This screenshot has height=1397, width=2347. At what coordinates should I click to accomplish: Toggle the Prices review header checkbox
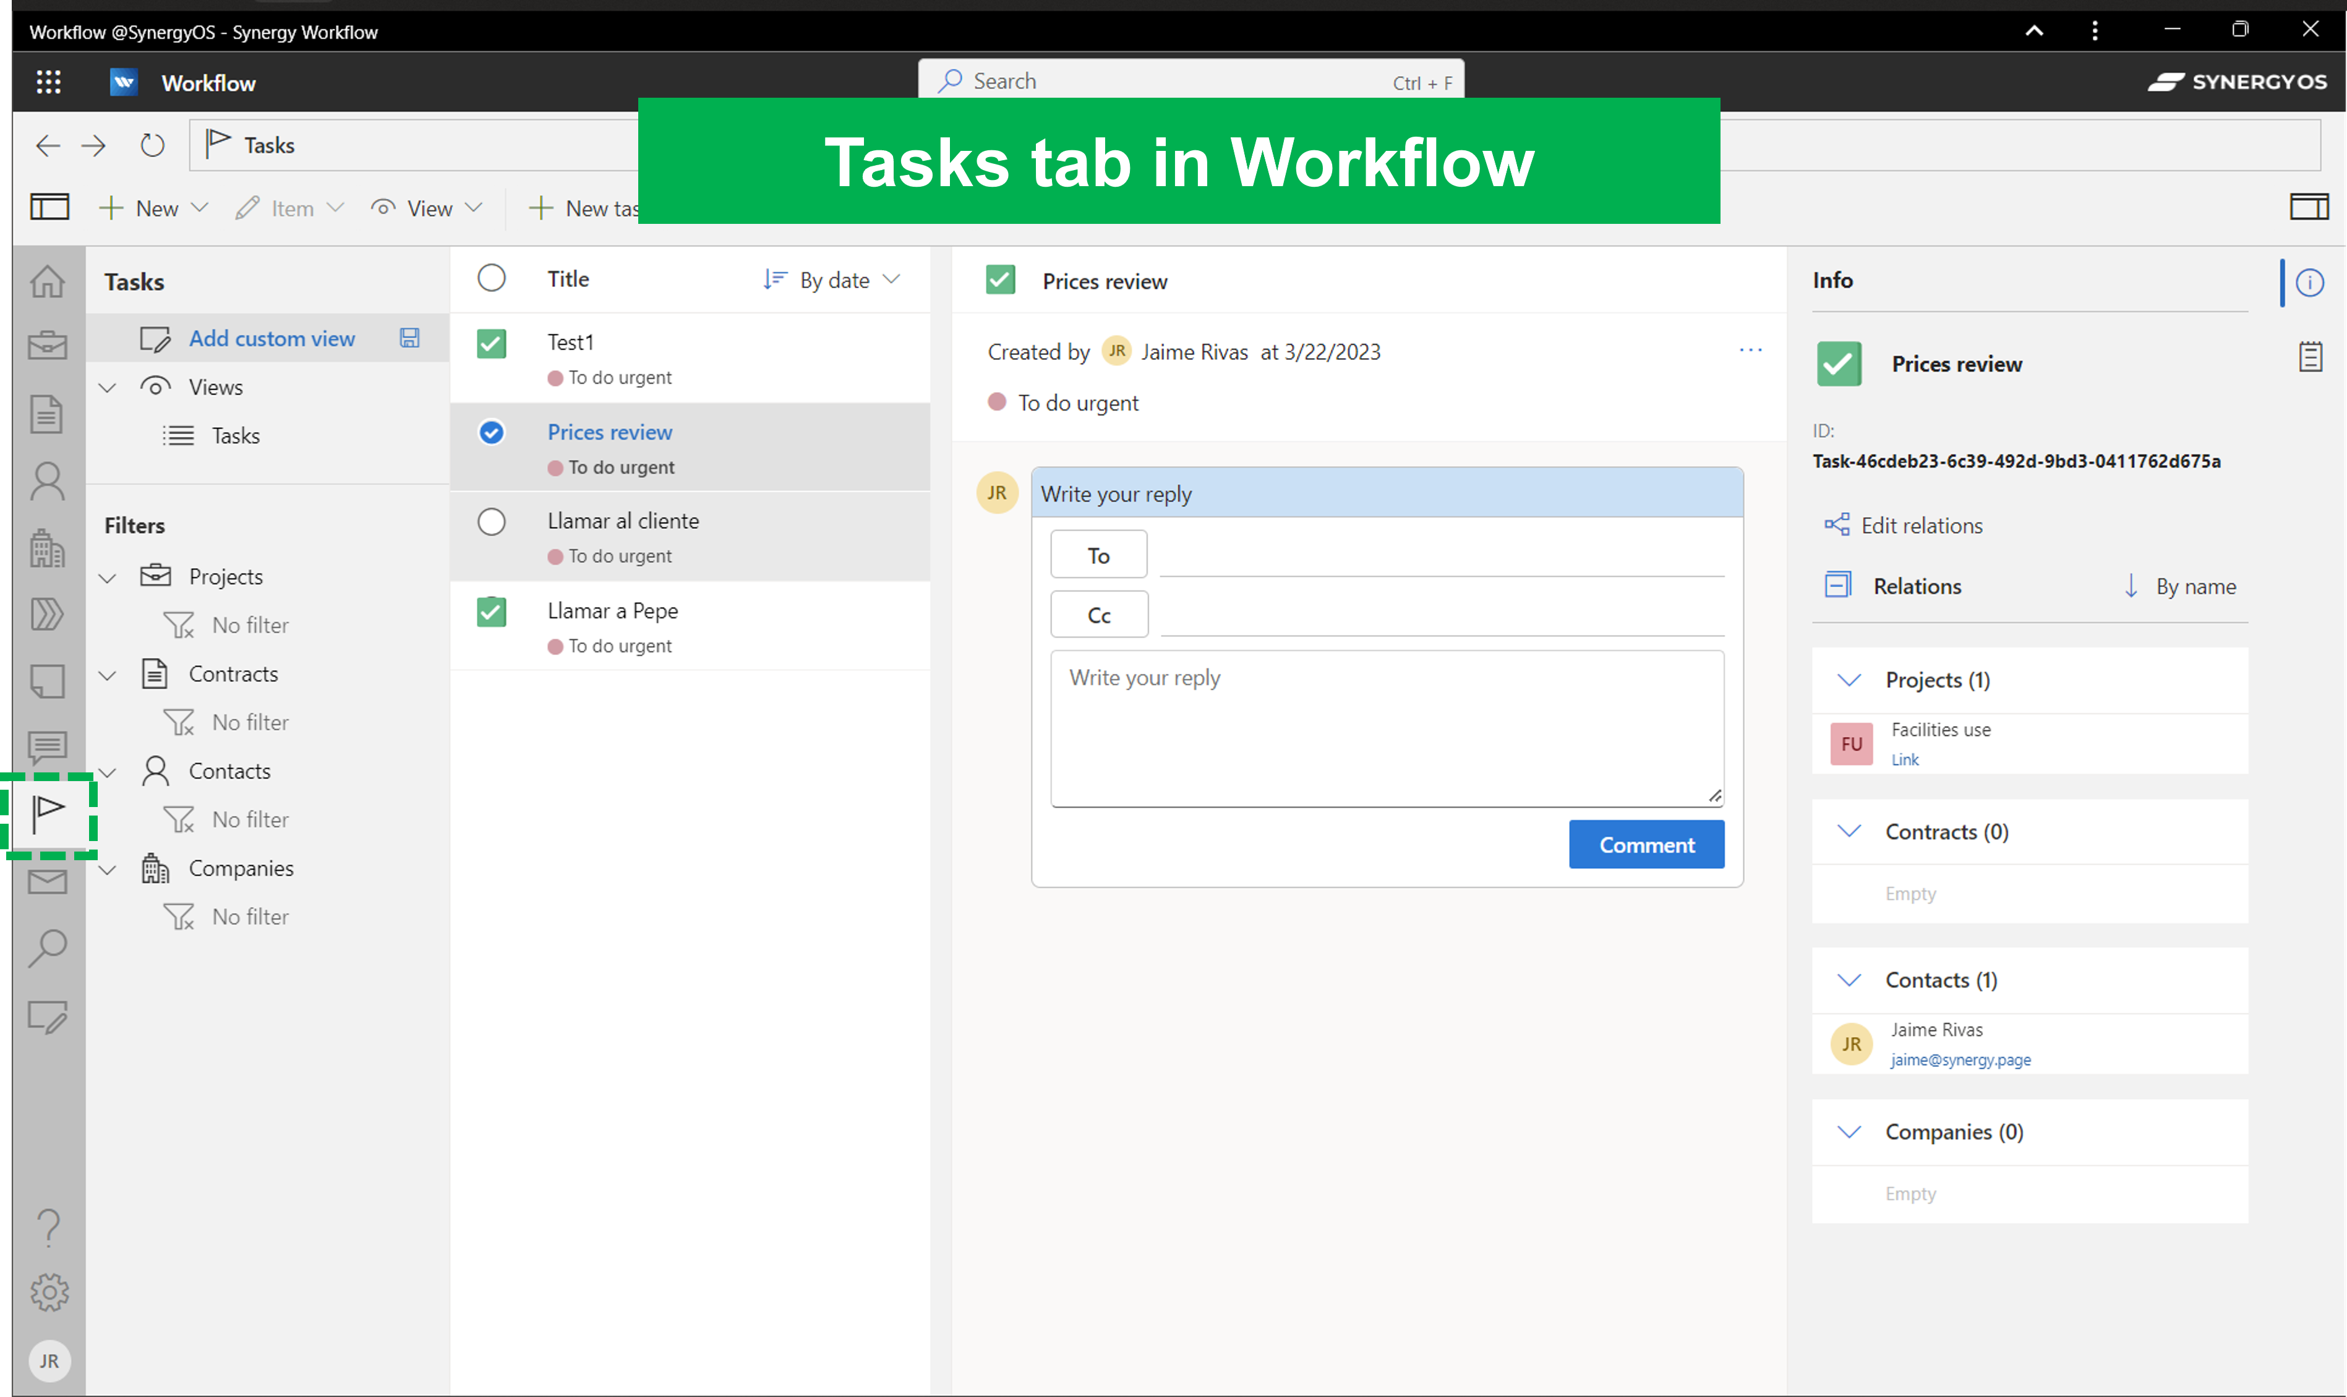pyautogui.click(x=1000, y=280)
